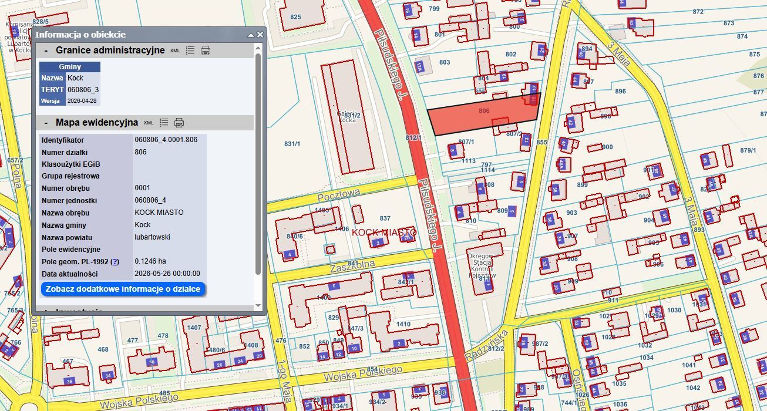Collapse the Granice administracyjne section
This screenshot has width=767, height=411.
[x=46, y=50]
